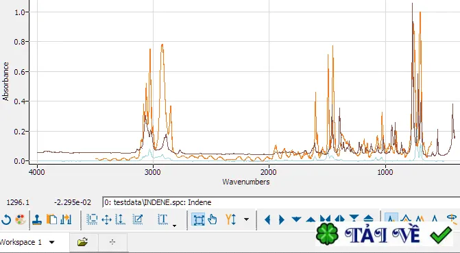Click the spectrum name field showing INDENE.spc
The width and height of the screenshot is (460, 253).
click(x=281, y=202)
